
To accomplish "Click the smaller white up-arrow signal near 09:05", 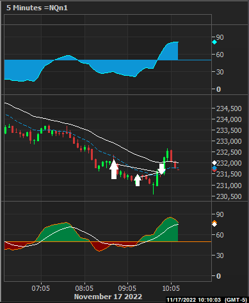I will coord(138,180).
